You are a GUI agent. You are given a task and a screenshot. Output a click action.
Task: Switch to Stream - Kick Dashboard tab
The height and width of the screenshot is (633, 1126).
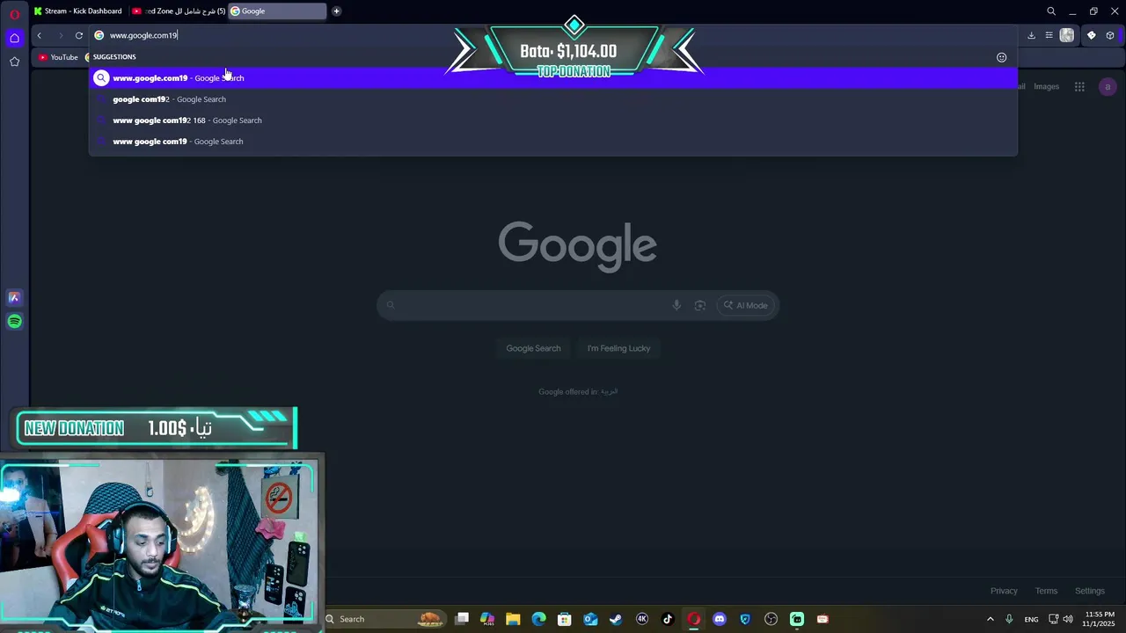click(78, 11)
